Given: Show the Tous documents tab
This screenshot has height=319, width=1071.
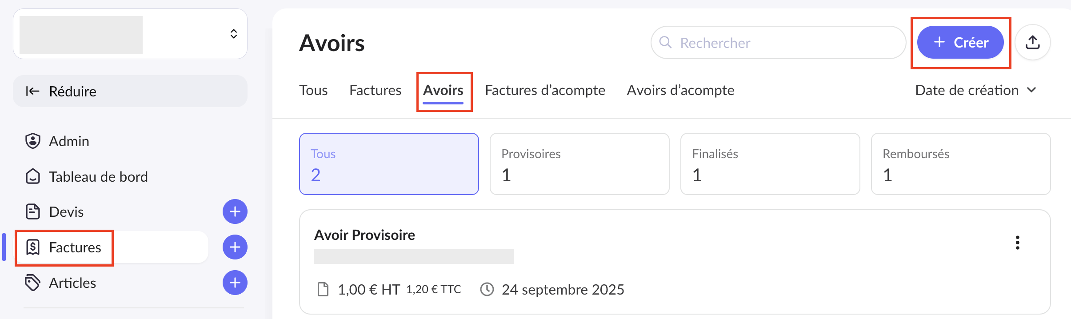Looking at the screenshot, I should coord(313,90).
